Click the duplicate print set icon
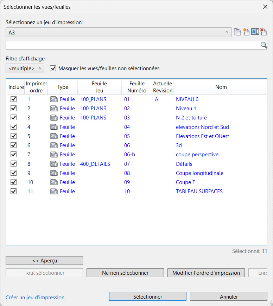This screenshot has width=273, height=306. (238, 32)
